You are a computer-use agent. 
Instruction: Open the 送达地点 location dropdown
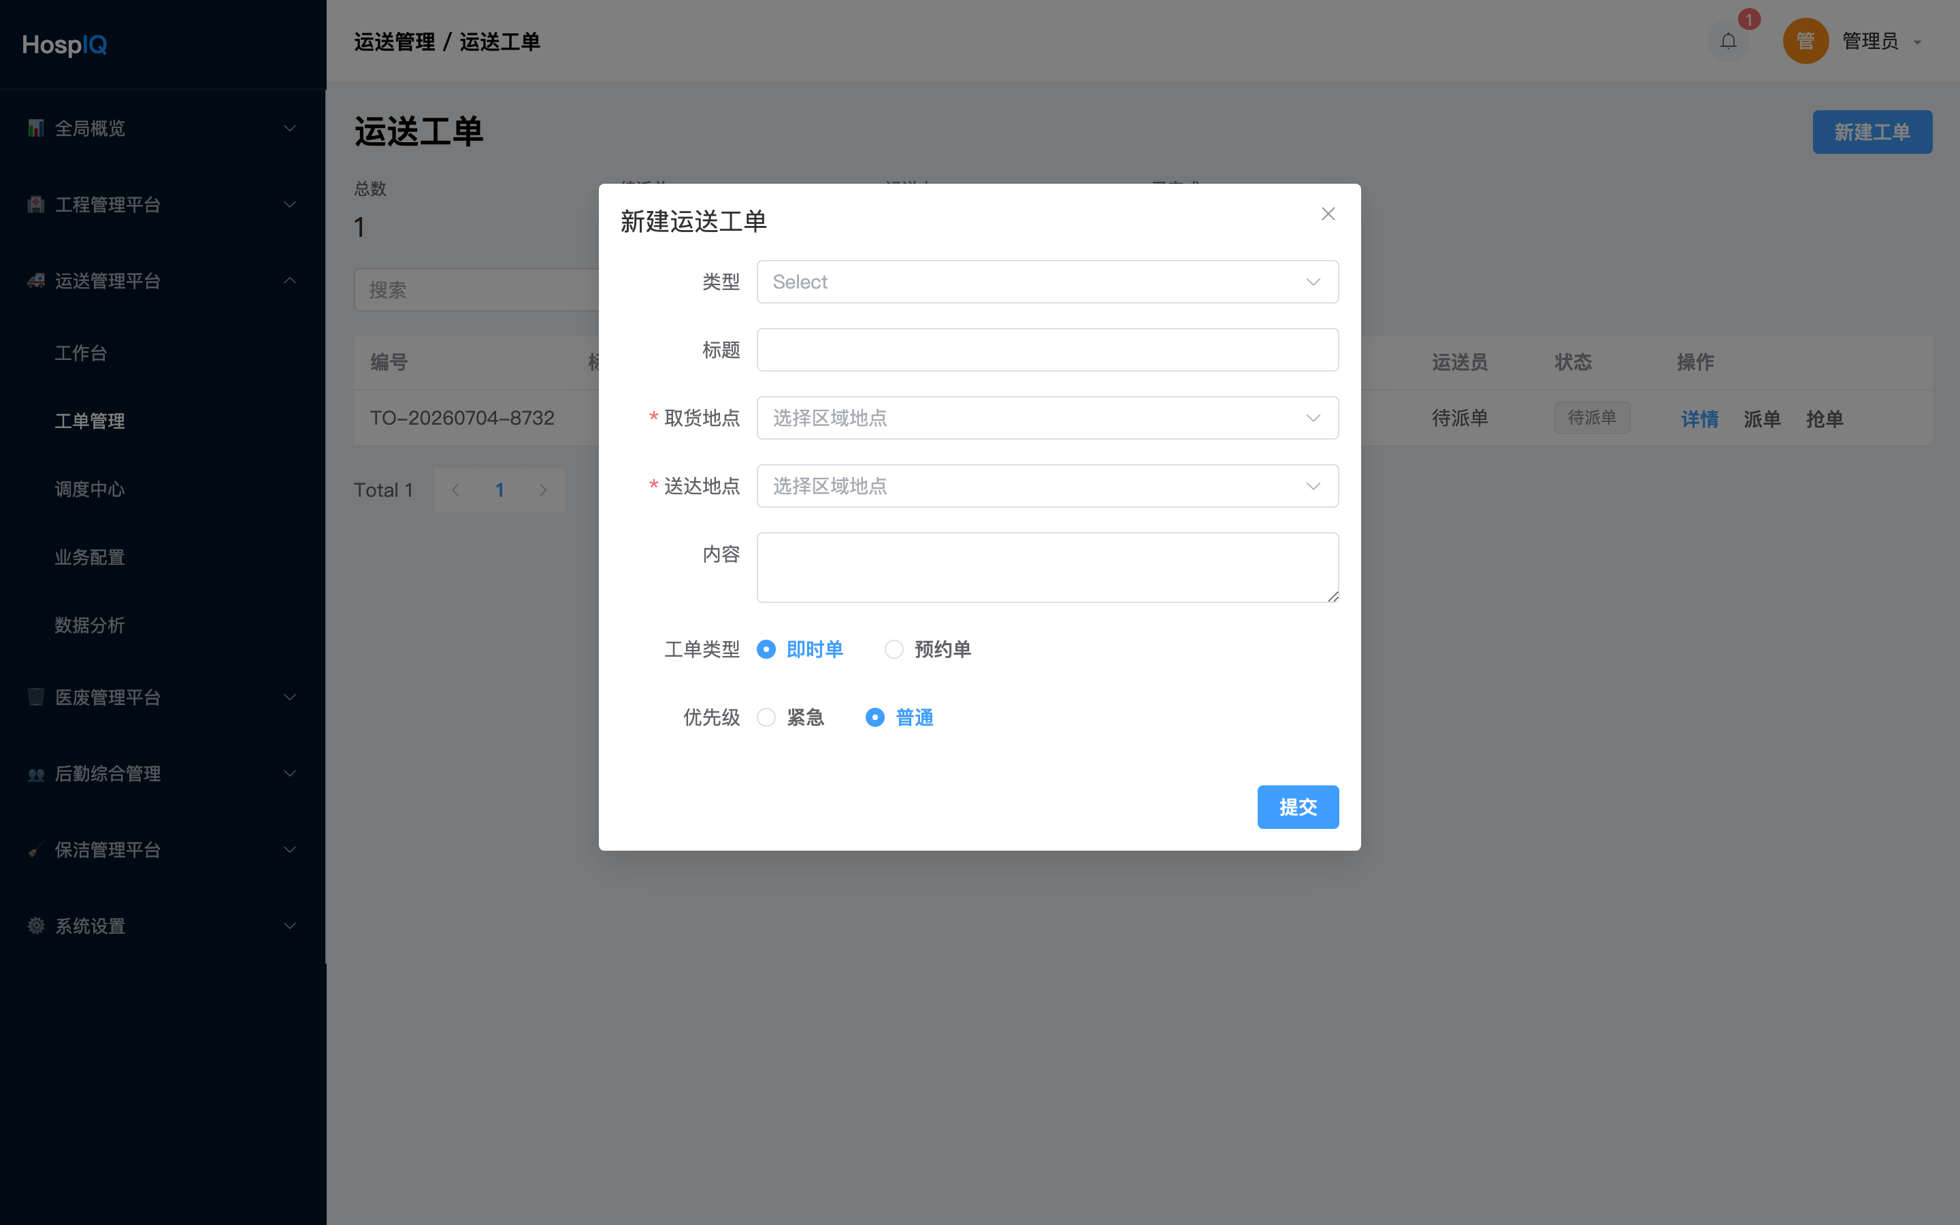pyautogui.click(x=1047, y=486)
